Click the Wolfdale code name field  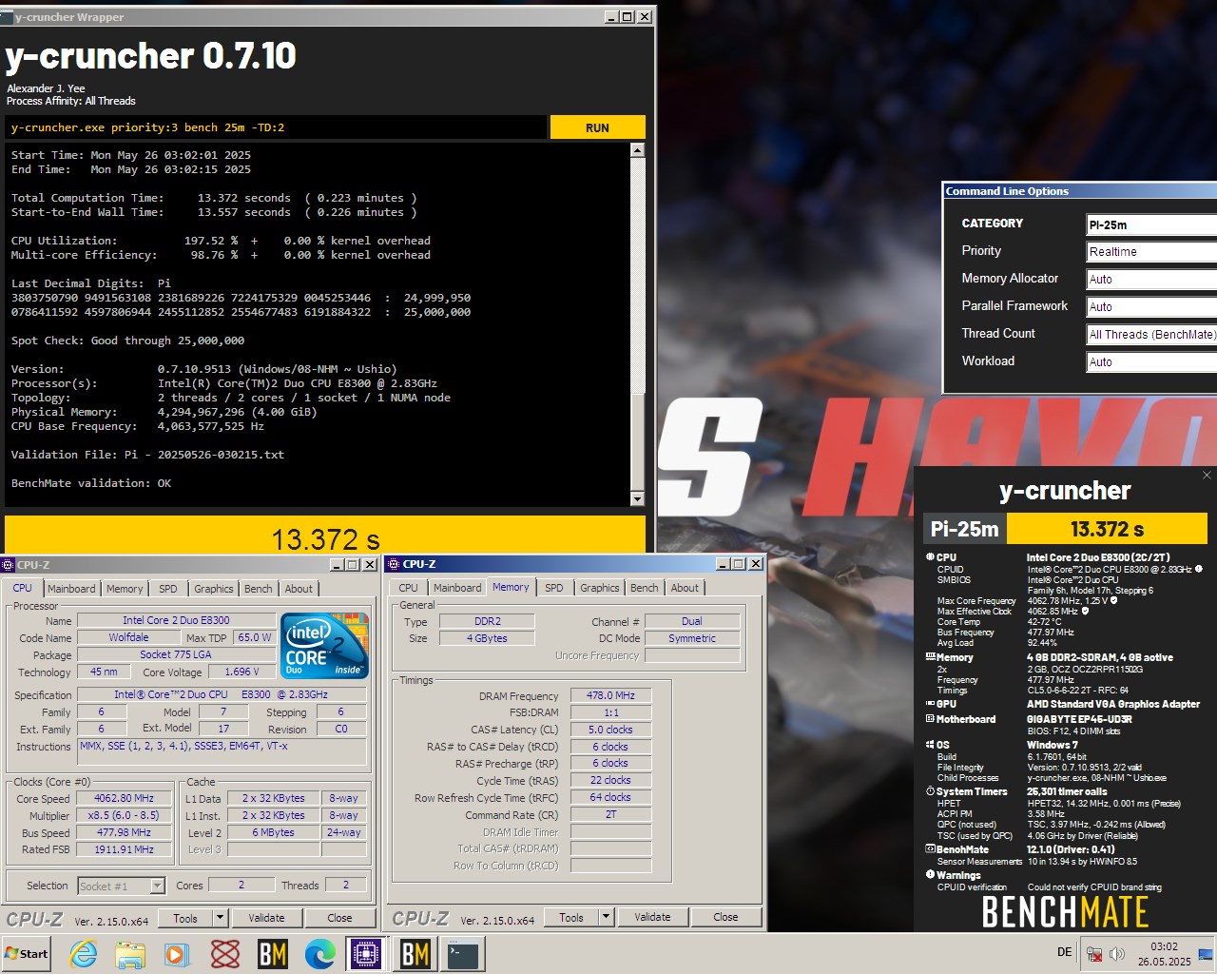click(128, 637)
